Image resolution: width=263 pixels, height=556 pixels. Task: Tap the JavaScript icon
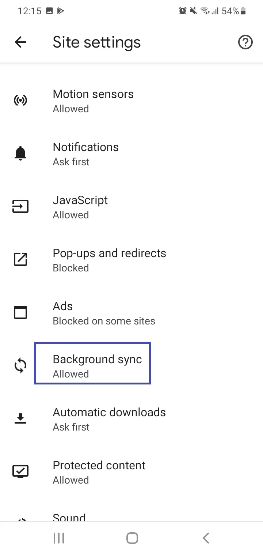[x=20, y=206]
